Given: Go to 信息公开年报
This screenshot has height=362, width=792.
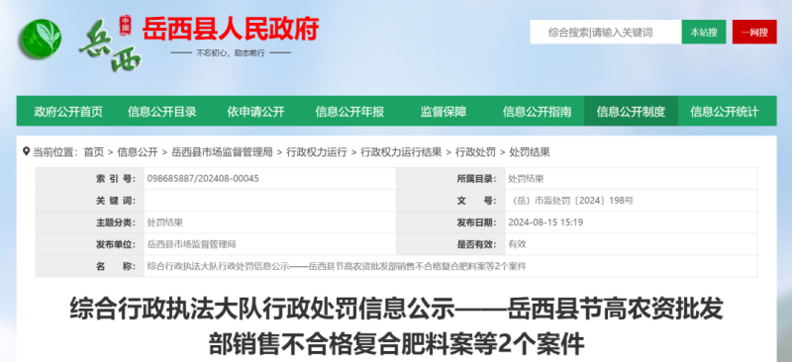Looking at the screenshot, I should [349, 112].
